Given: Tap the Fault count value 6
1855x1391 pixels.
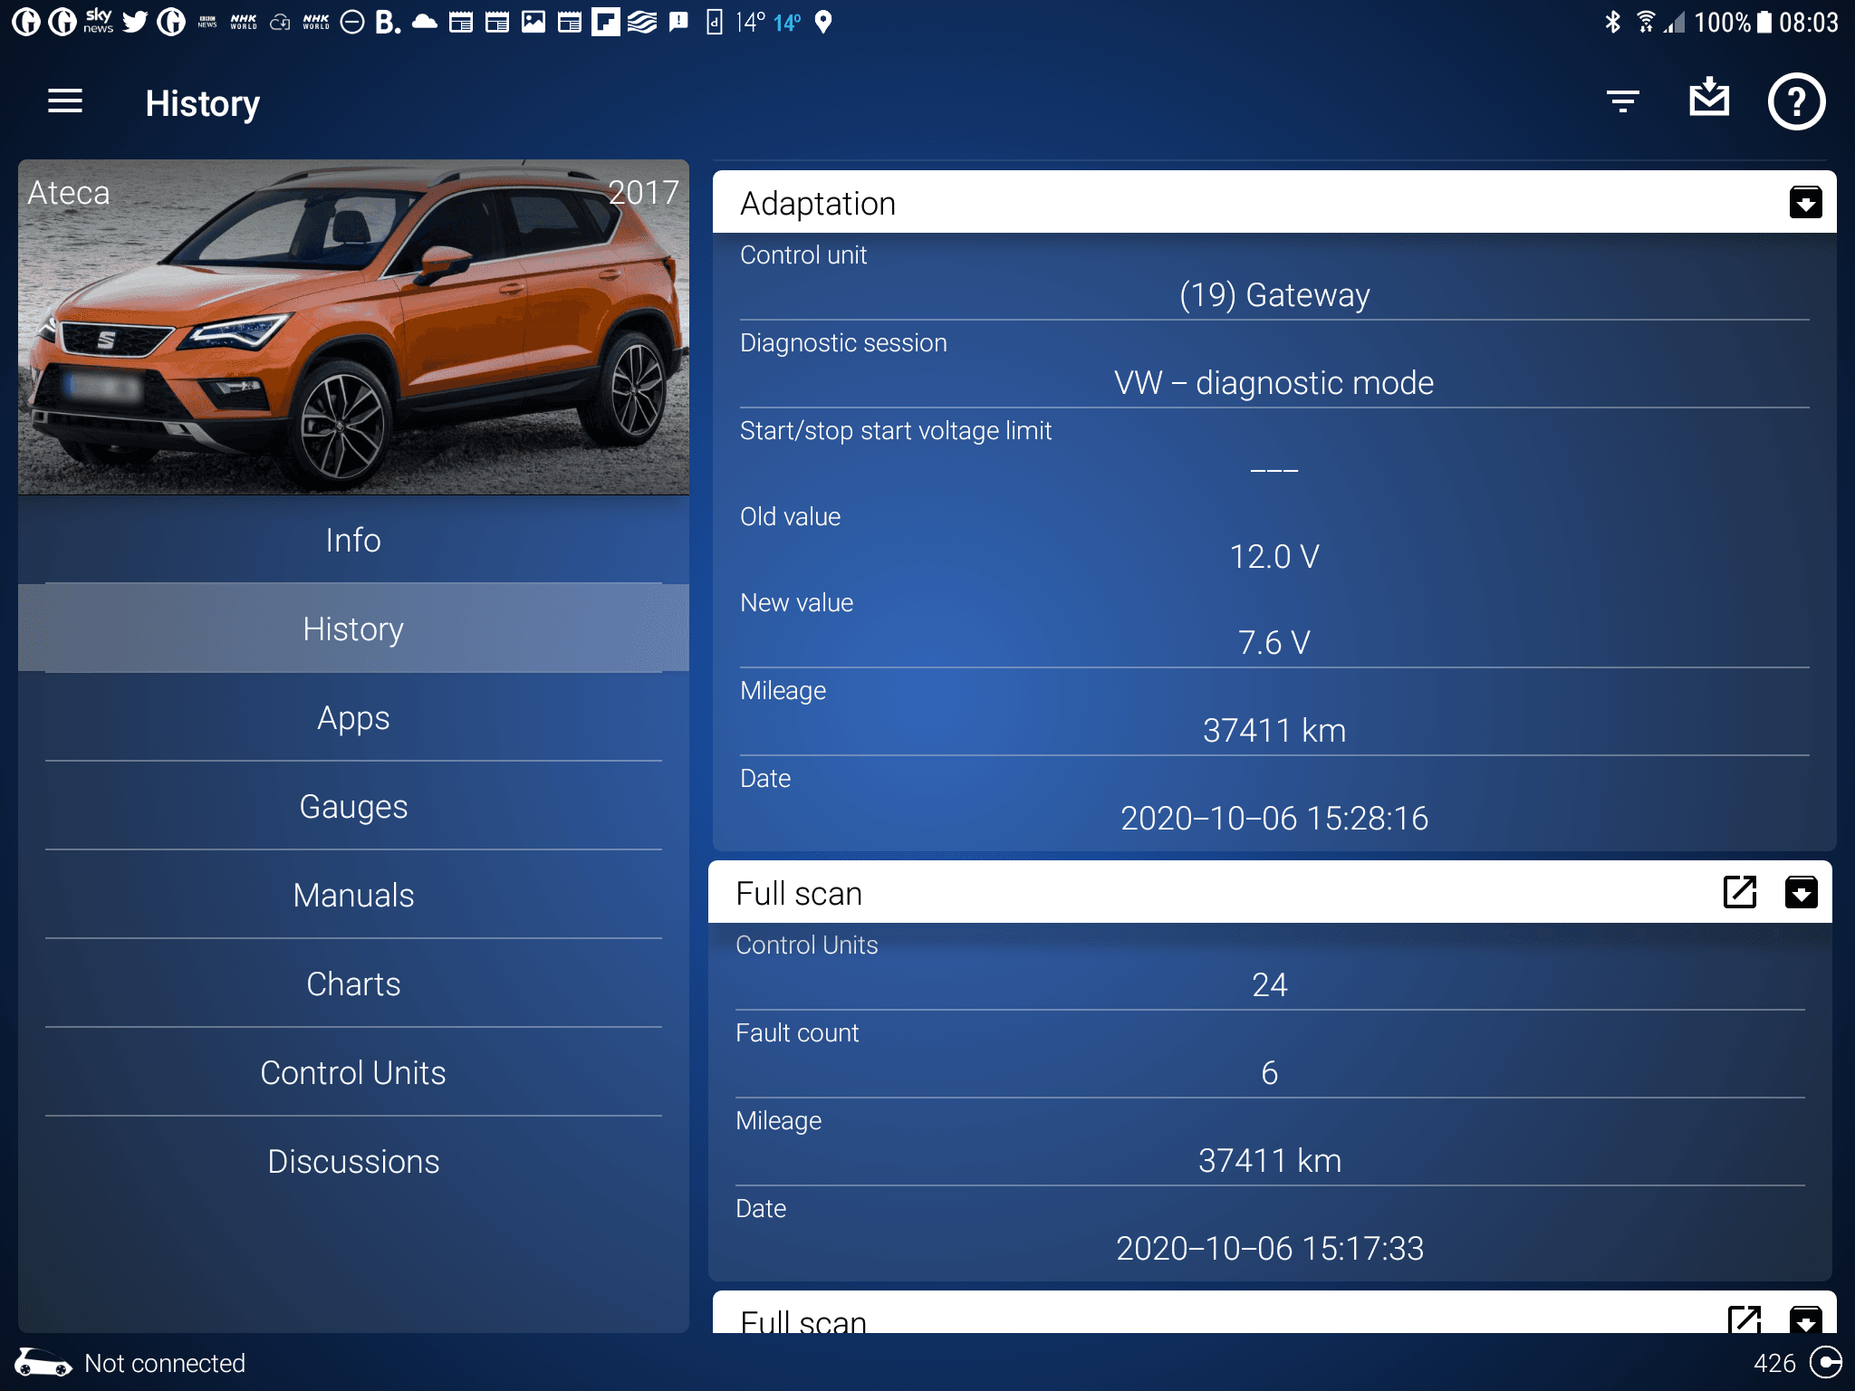Looking at the screenshot, I should point(1270,1073).
